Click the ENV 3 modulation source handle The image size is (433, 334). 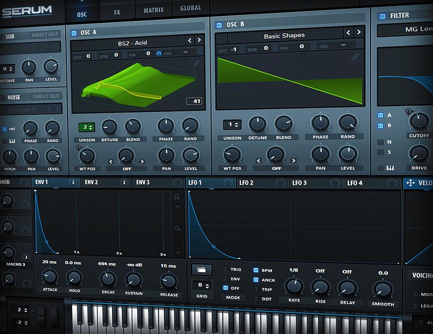[x=177, y=182]
